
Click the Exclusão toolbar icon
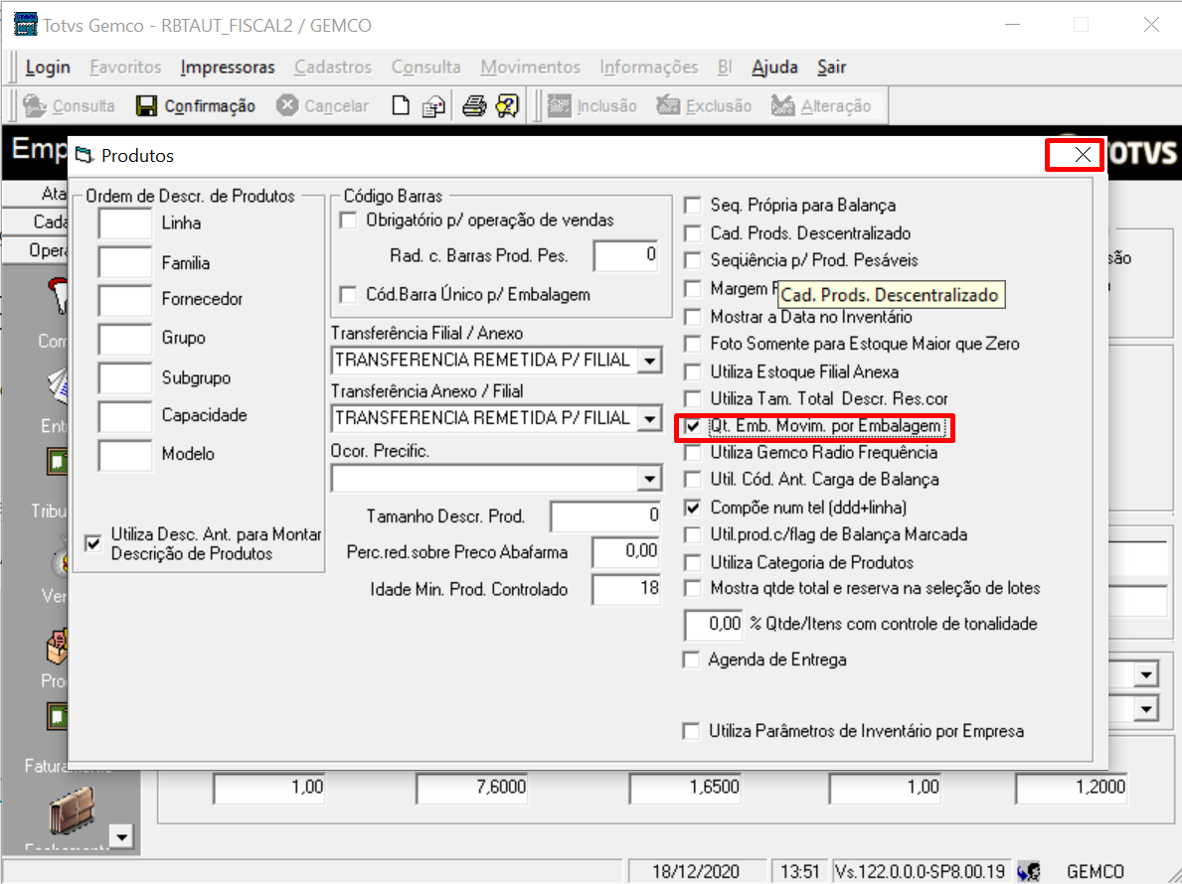tap(668, 105)
